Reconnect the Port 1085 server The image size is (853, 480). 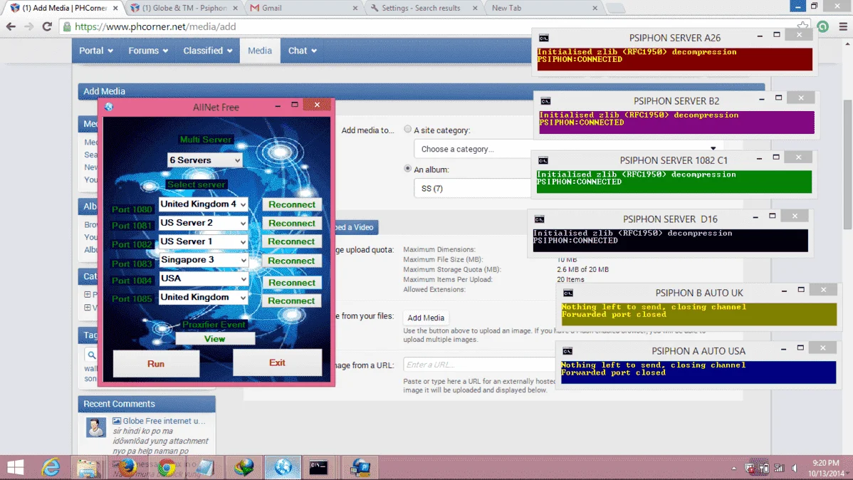click(292, 301)
